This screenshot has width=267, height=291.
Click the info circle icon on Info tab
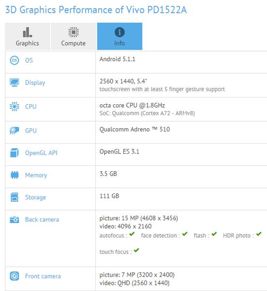coord(119,32)
